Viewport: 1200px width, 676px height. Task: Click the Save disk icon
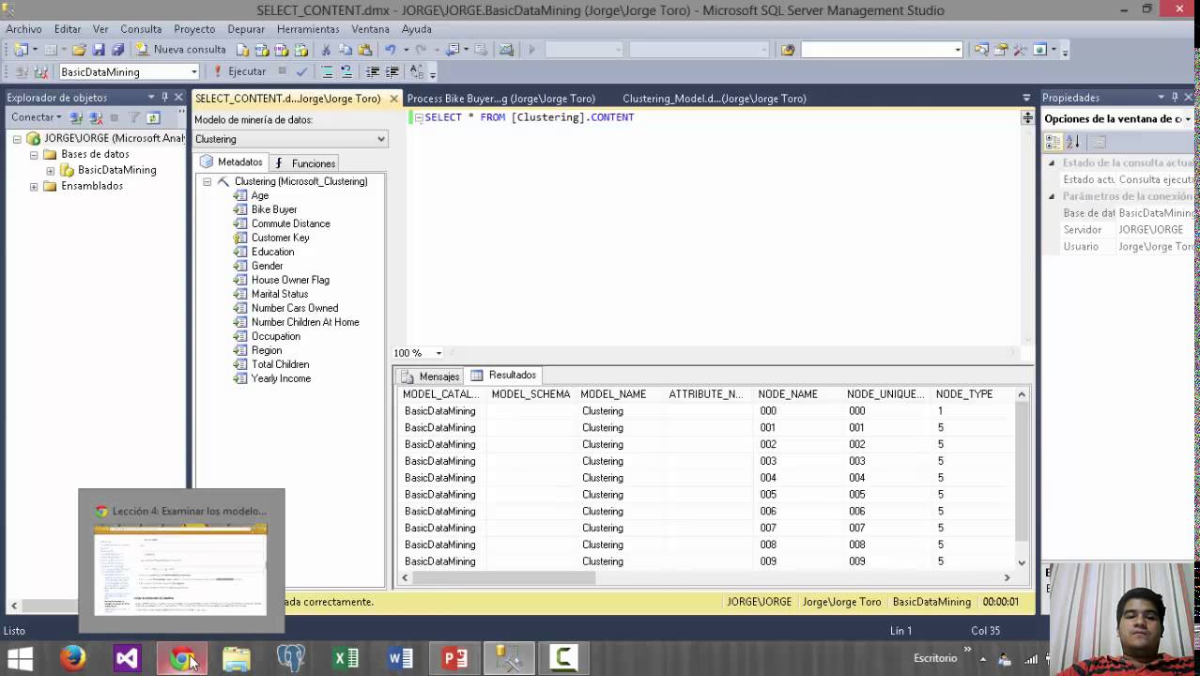click(x=99, y=50)
